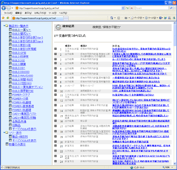Click the document icon for result row 24
Screen dimensions: 177x170
coord(55,161)
